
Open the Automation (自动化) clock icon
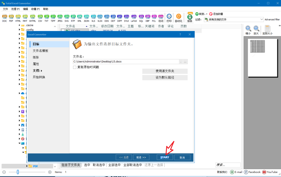[178, 18]
